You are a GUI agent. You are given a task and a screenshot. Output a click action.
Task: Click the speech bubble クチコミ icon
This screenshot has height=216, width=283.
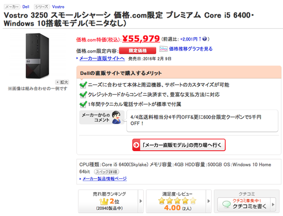[x=226, y=204]
